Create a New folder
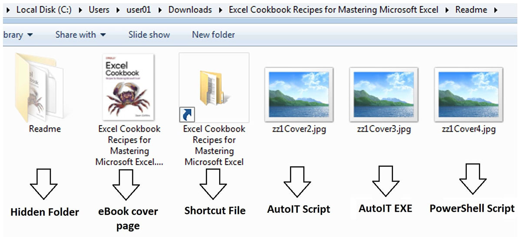The width and height of the screenshot is (521, 237). (x=213, y=35)
